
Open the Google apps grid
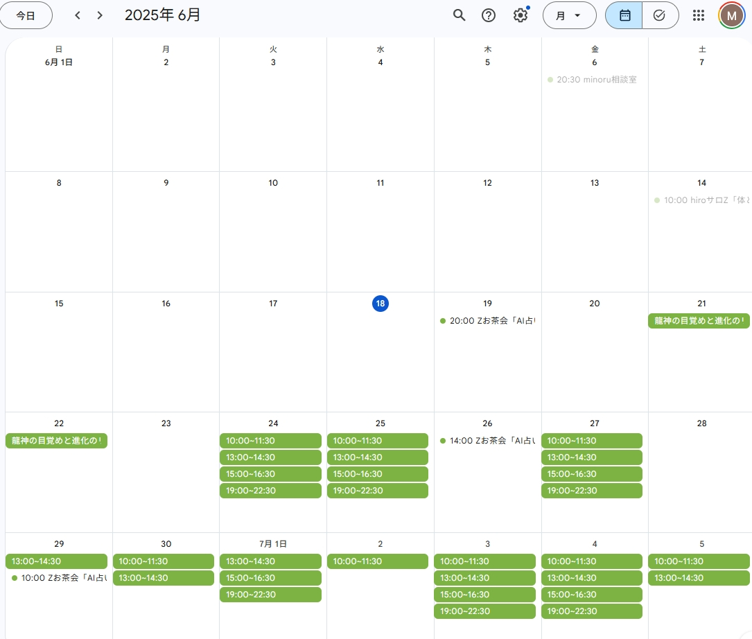(x=699, y=15)
